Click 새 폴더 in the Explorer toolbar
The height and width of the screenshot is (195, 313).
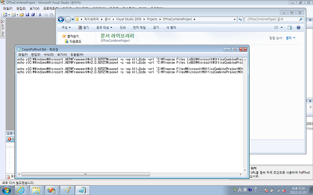[x=171, y=27]
